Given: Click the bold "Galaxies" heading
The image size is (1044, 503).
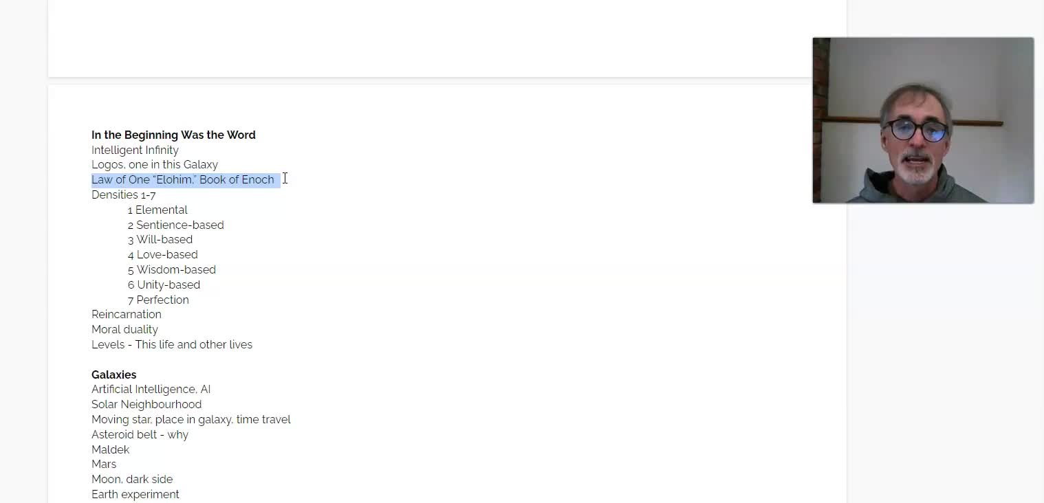Looking at the screenshot, I should tap(114, 375).
